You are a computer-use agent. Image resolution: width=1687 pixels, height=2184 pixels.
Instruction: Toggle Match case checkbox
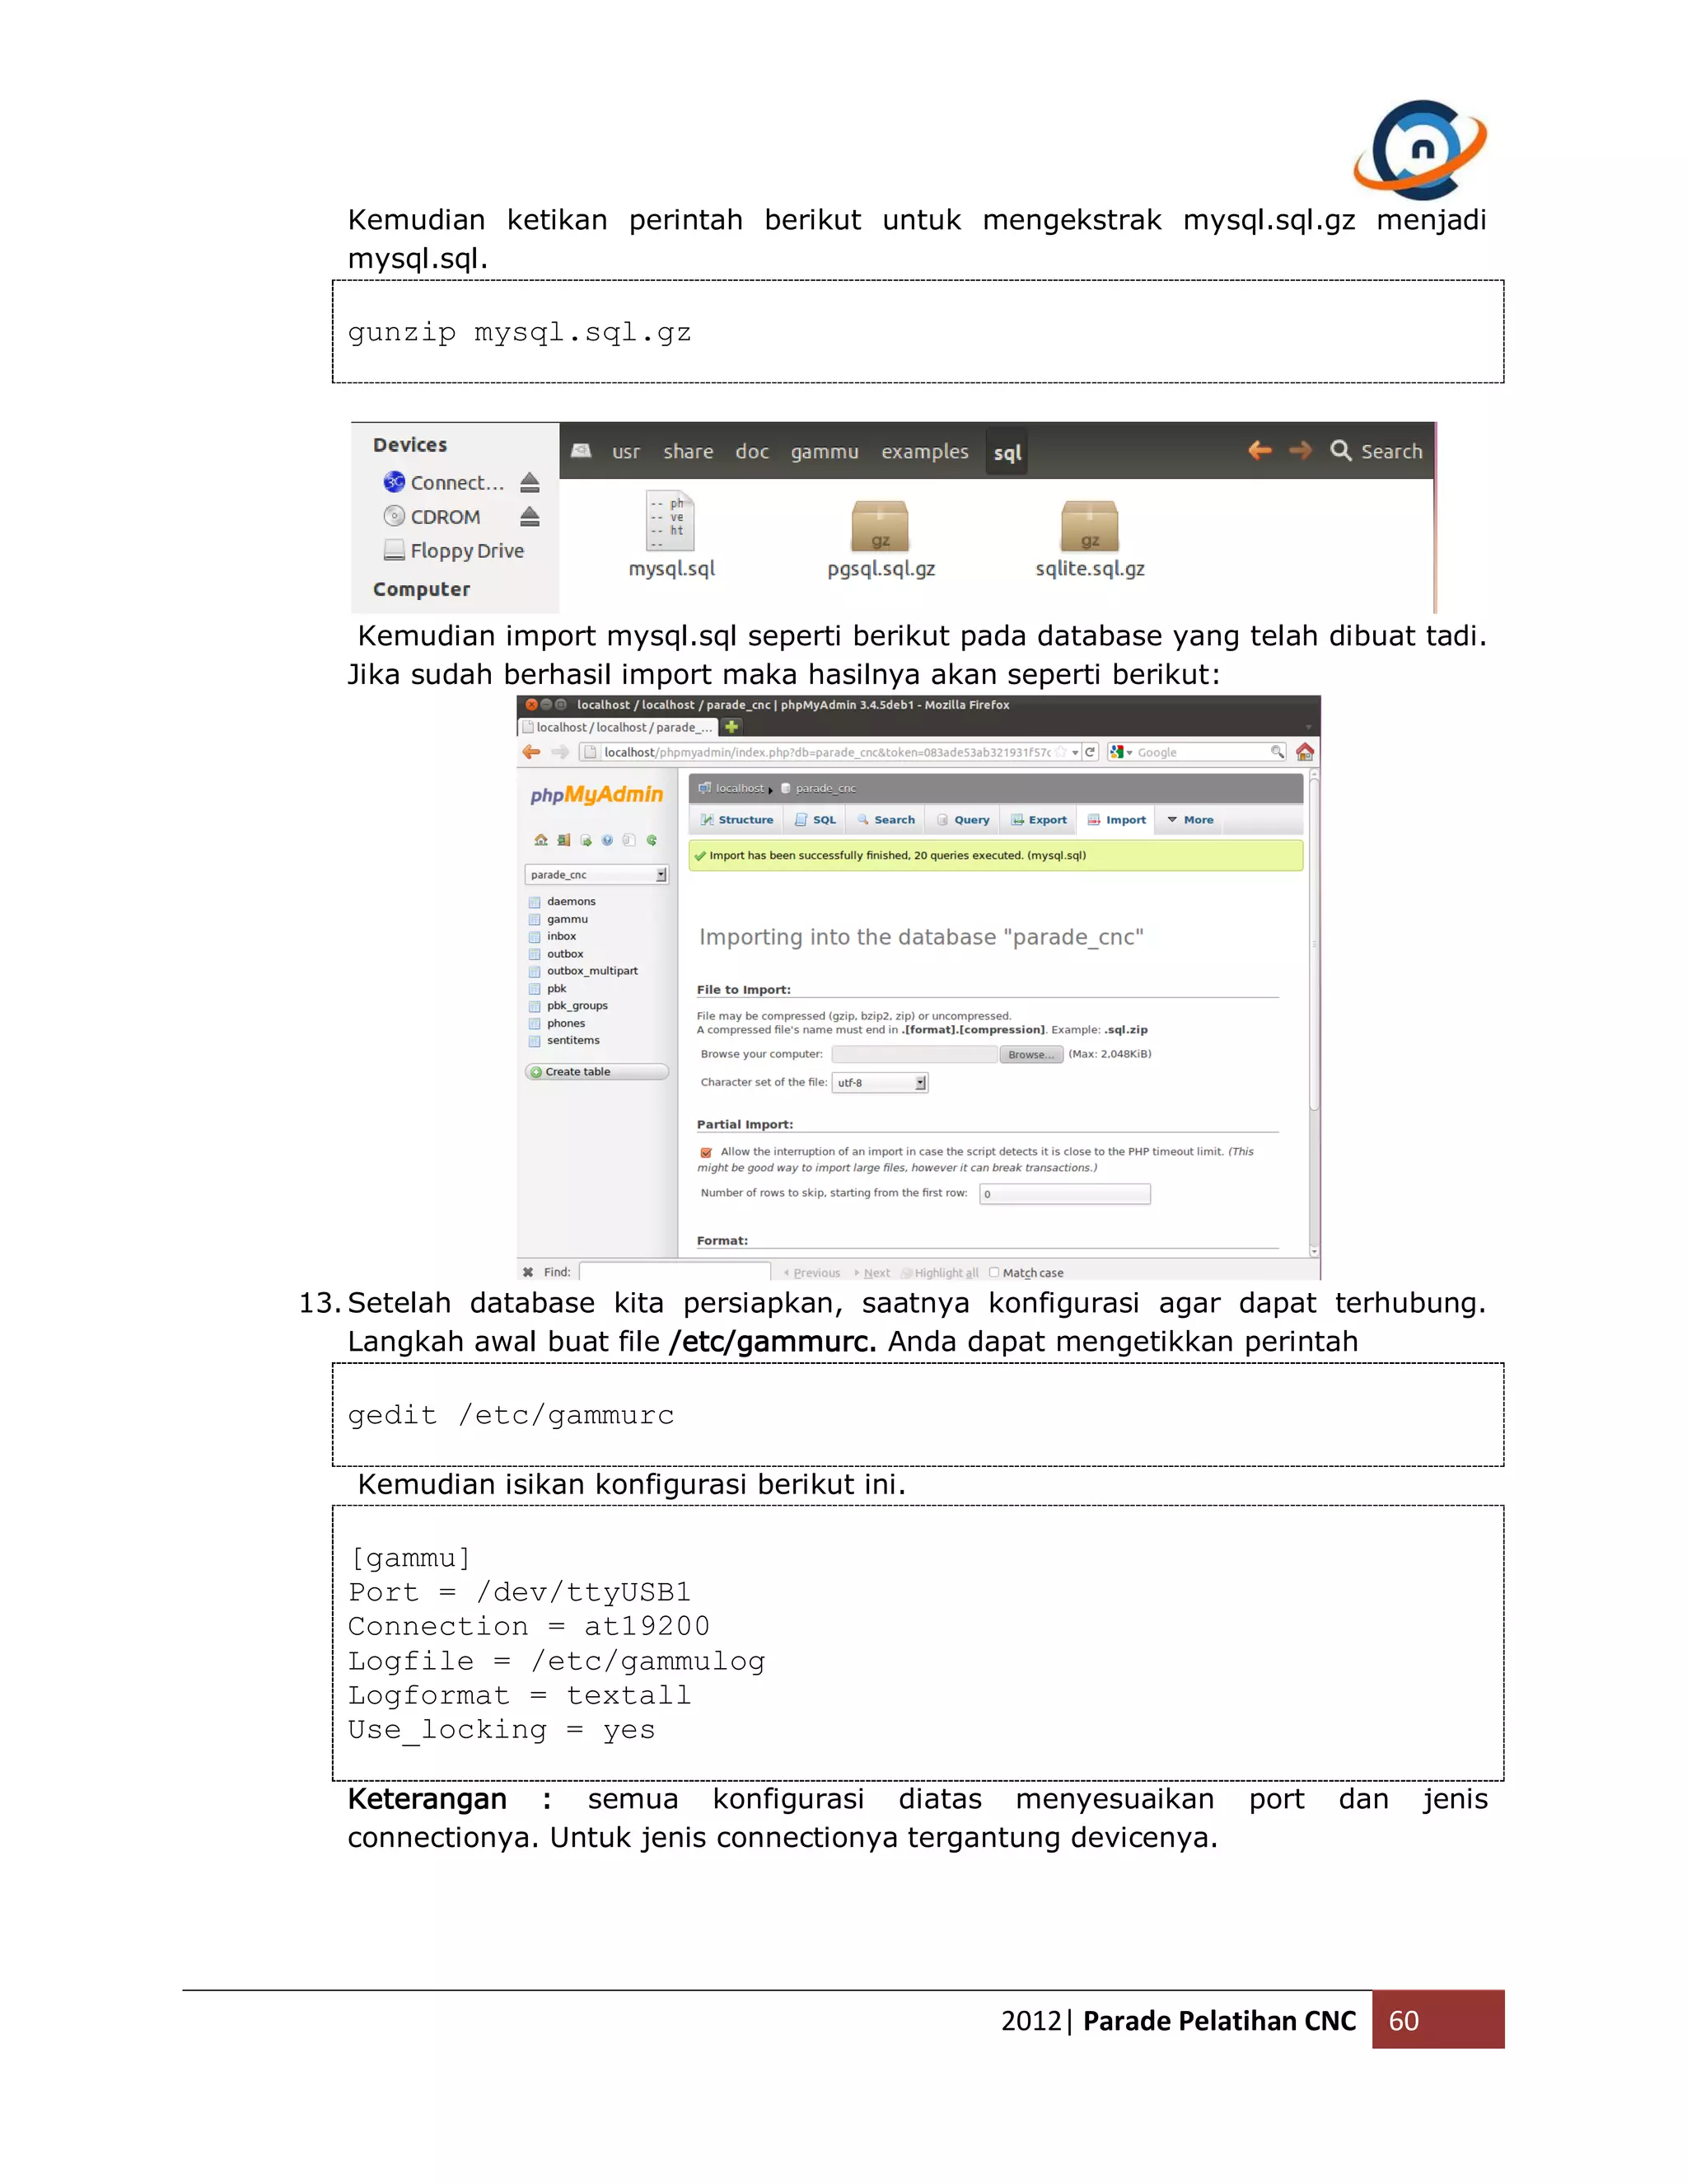pyautogui.click(x=994, y=1273)
